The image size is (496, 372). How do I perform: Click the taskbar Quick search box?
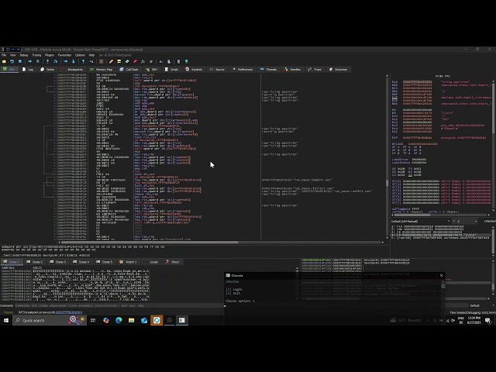pyautogui.click(x=50, y=320)
